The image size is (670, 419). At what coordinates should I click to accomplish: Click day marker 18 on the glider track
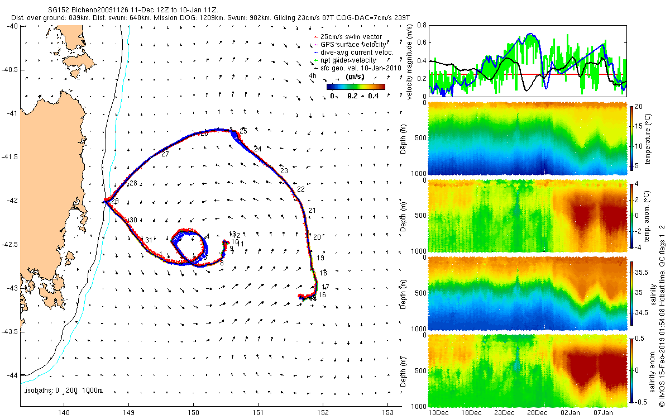[323, 273]
